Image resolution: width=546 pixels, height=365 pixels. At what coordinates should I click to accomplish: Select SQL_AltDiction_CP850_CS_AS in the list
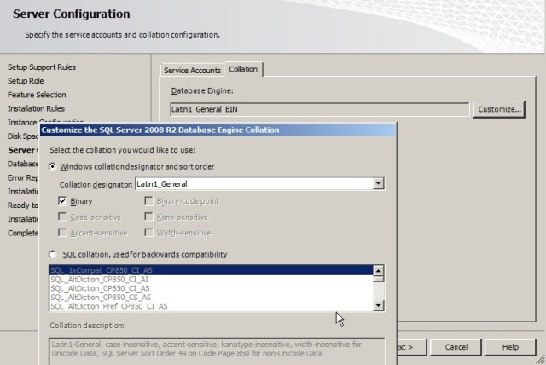click(x=211, y=297)
